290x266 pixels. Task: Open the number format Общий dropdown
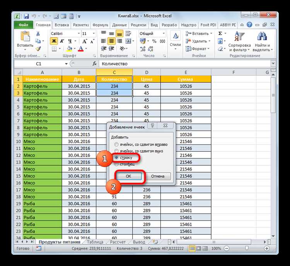click(164, 34)
